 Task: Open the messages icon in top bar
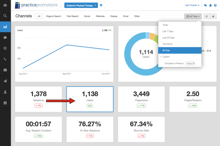[x=205, y=6]
